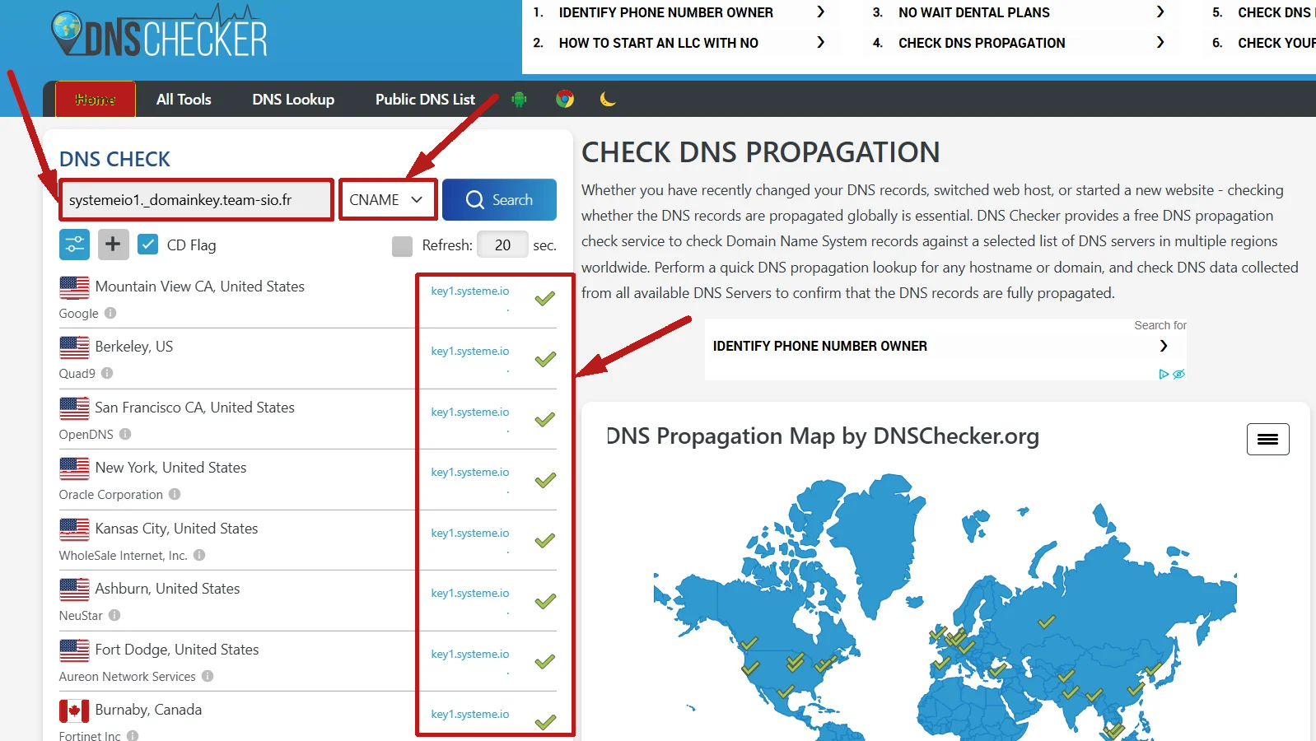Viewport: 1316px width, 741px height.
Task: Click the DNS Checker logo
Action: tap(159, 33)
